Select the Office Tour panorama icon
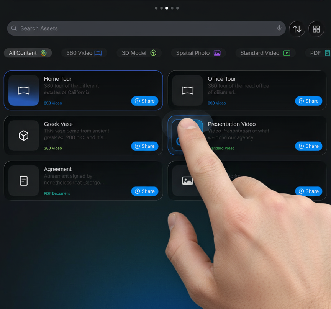 [x=187, y=90]
